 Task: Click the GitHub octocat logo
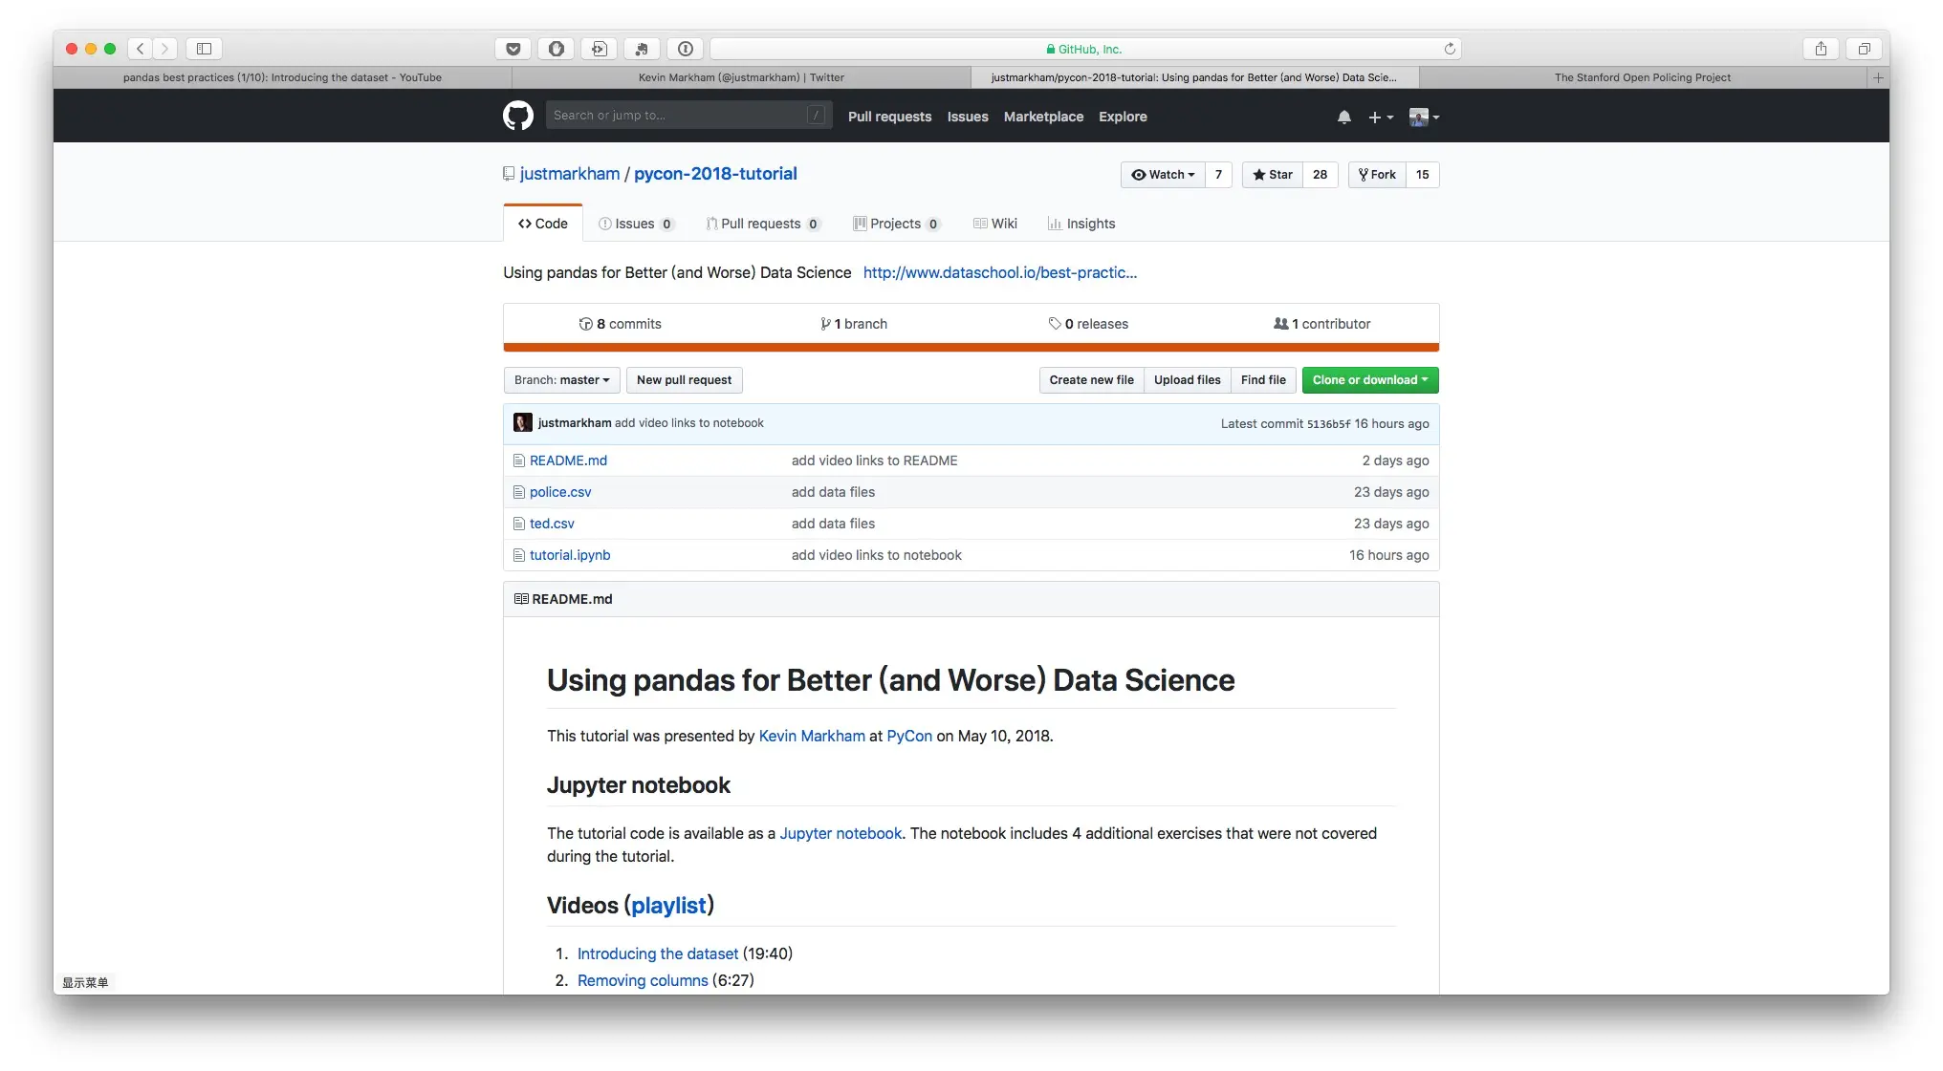tap(518, 116)
